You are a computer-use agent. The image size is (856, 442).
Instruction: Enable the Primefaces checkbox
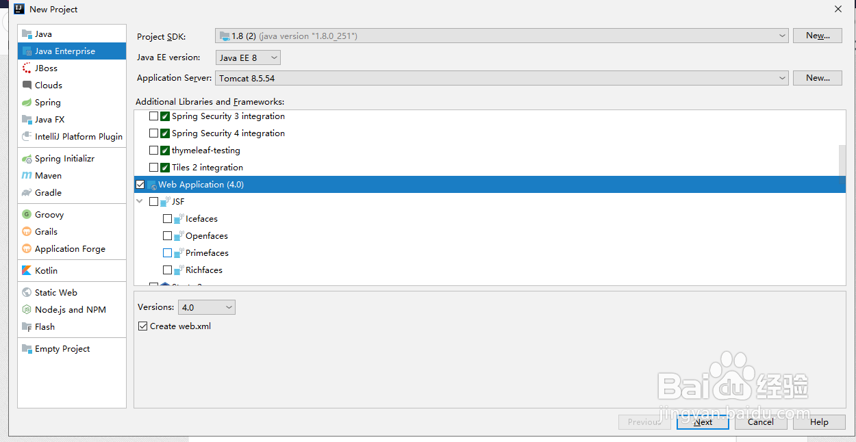click(x=168, y=253)
